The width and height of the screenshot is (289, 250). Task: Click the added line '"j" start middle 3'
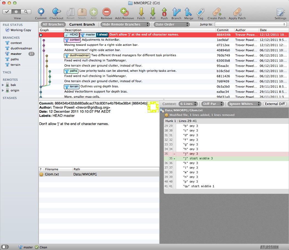(226, 158)
